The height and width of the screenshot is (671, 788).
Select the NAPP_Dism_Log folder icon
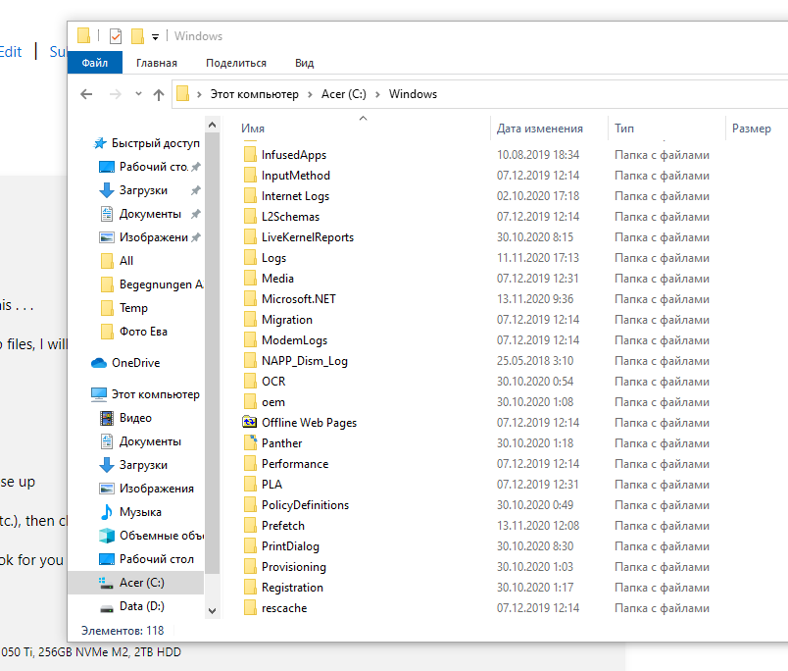pos(250,361)
